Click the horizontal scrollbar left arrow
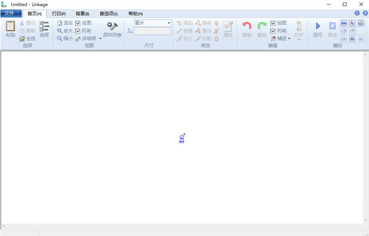369x236 pixels. coord(4,226)
